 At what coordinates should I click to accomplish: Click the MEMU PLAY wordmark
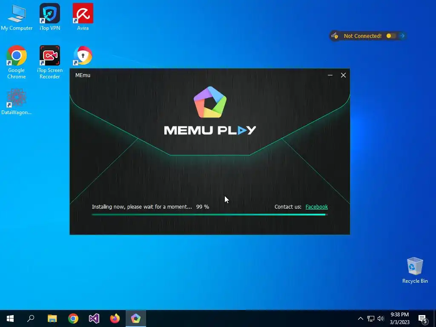(210, 130)
